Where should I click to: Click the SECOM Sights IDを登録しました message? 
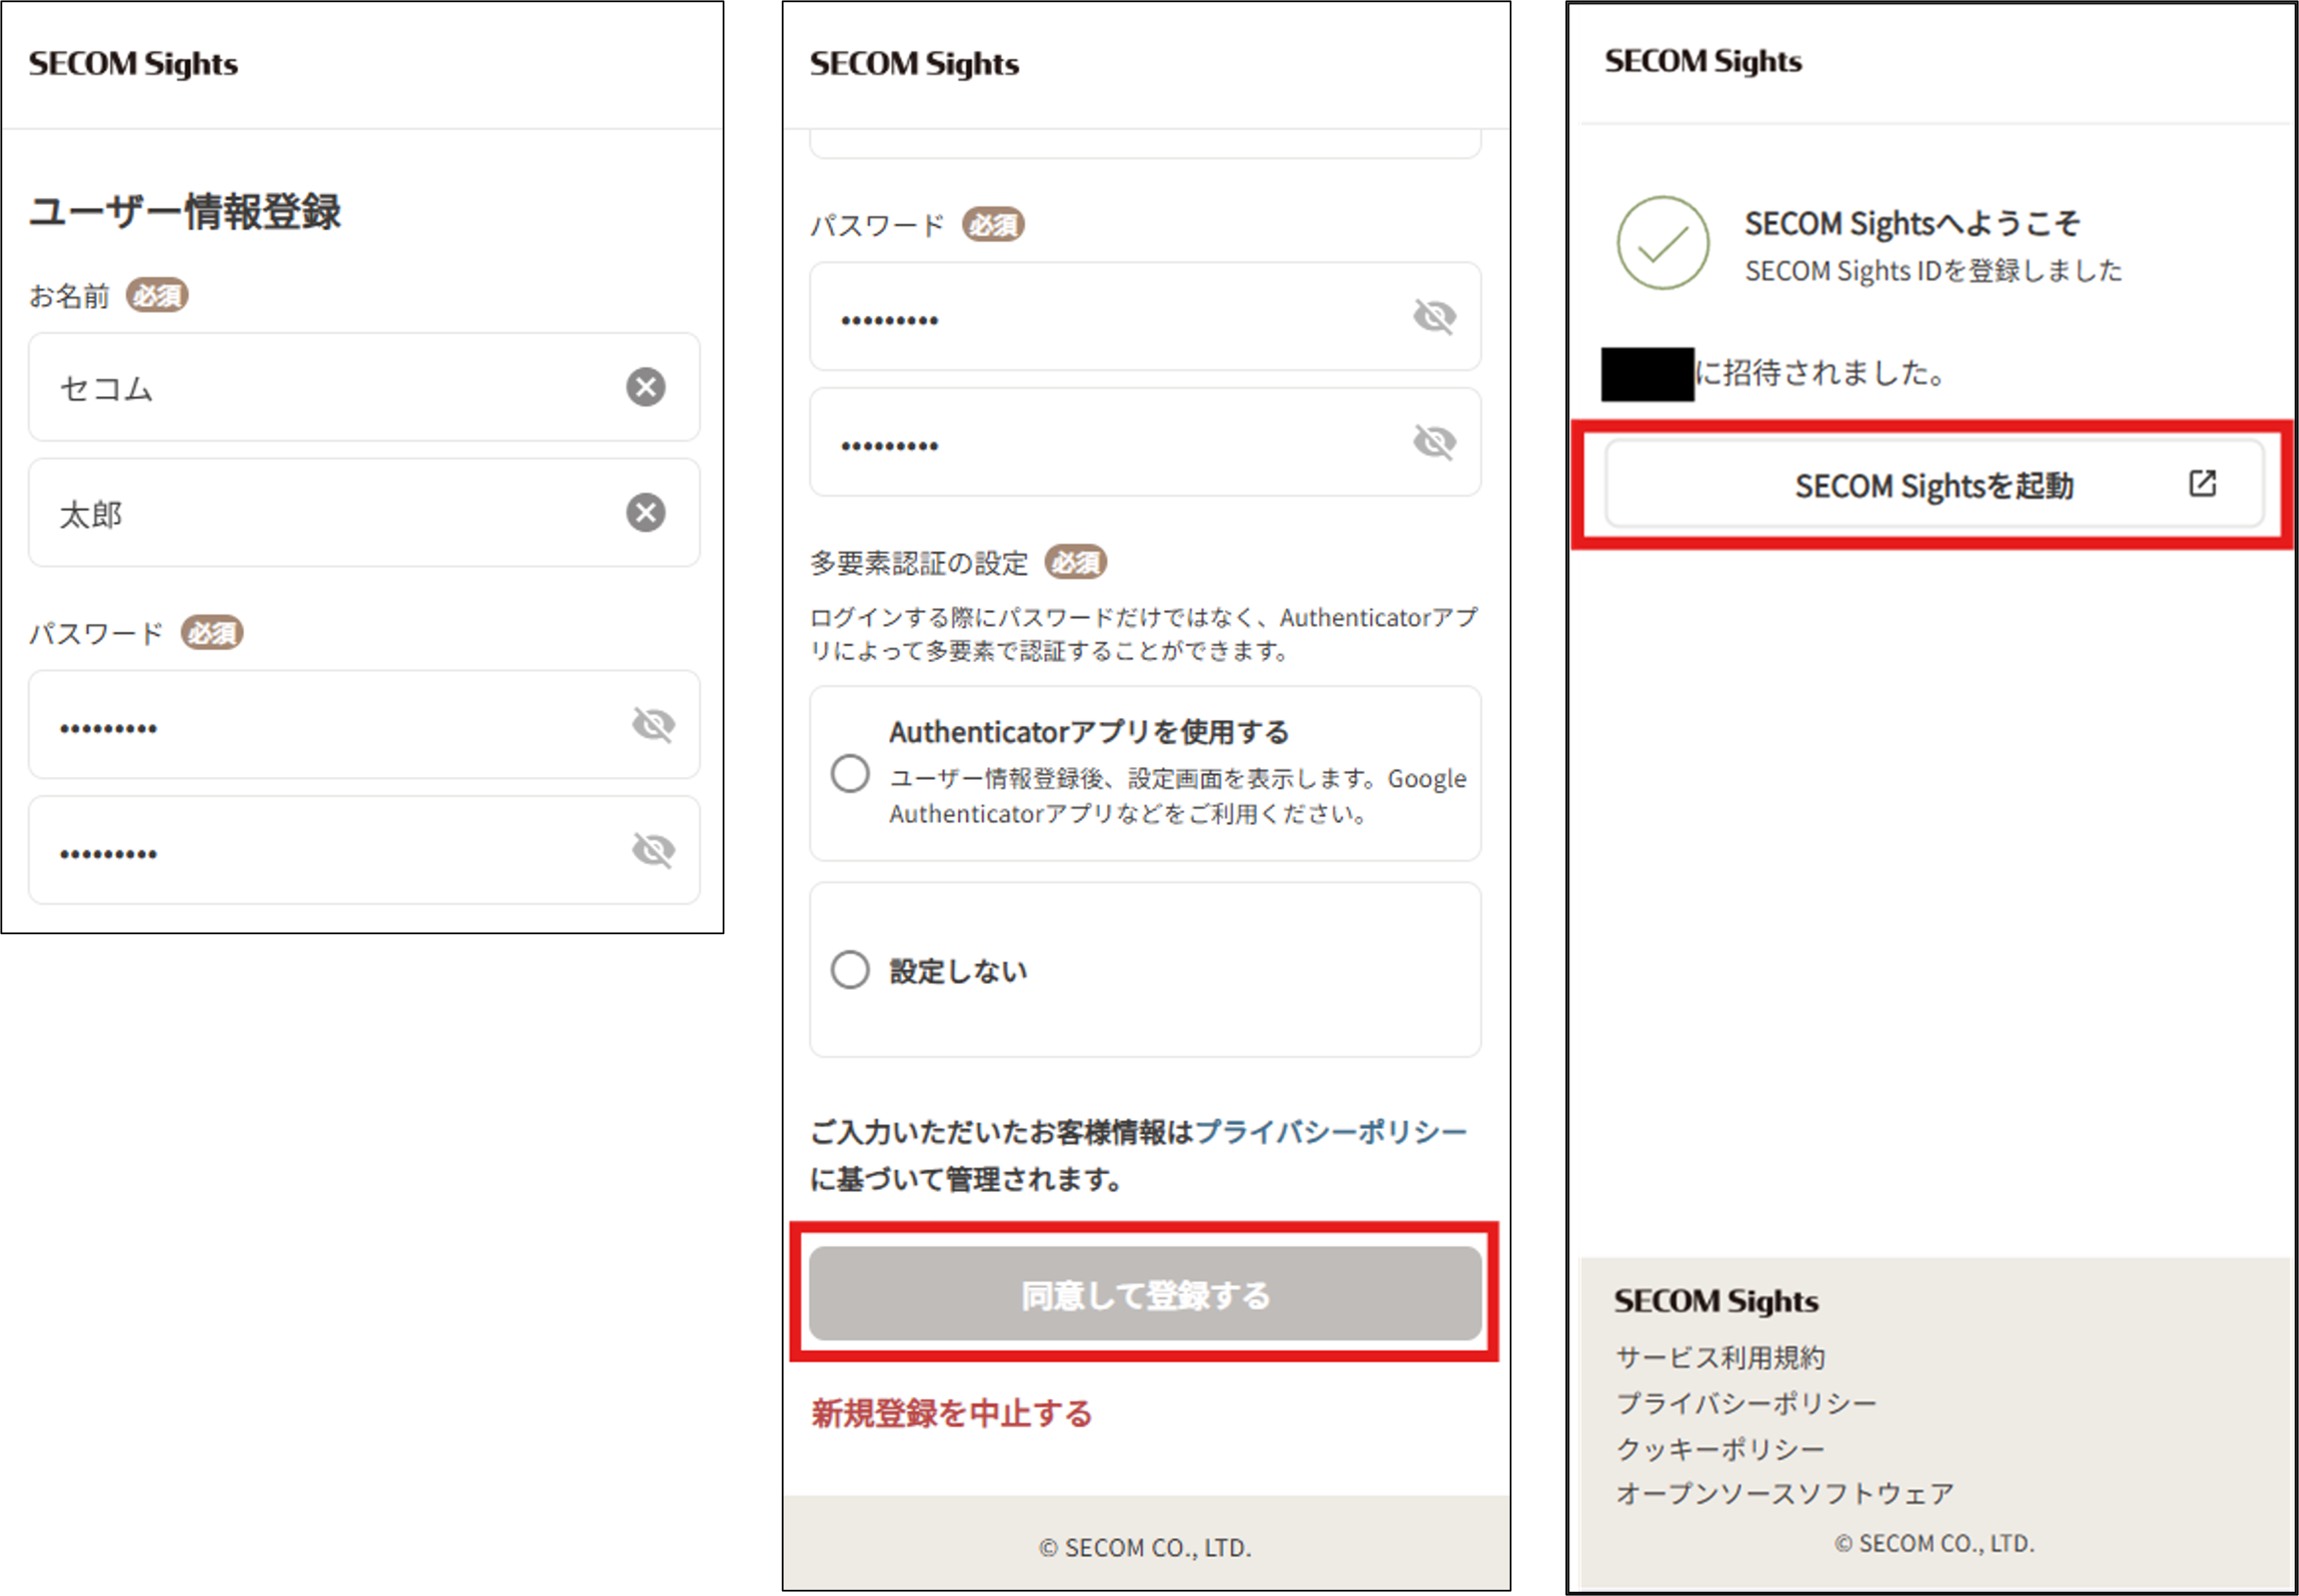pos(1933,271)
